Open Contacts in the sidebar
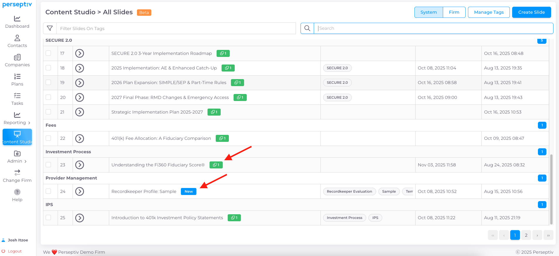The image size is (559, 256). point(17,41)
